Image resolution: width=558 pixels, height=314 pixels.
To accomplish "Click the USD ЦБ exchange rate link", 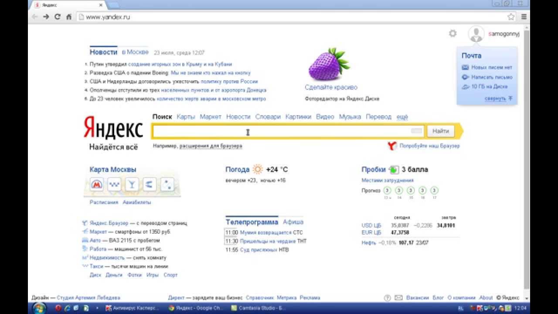I will click(x=371, y=225).
